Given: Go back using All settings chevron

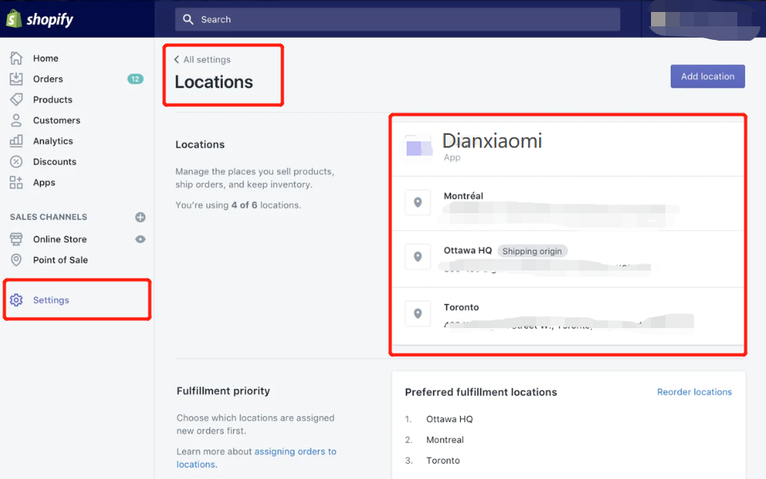Looking at the screenshot, I should click(177, 60).
